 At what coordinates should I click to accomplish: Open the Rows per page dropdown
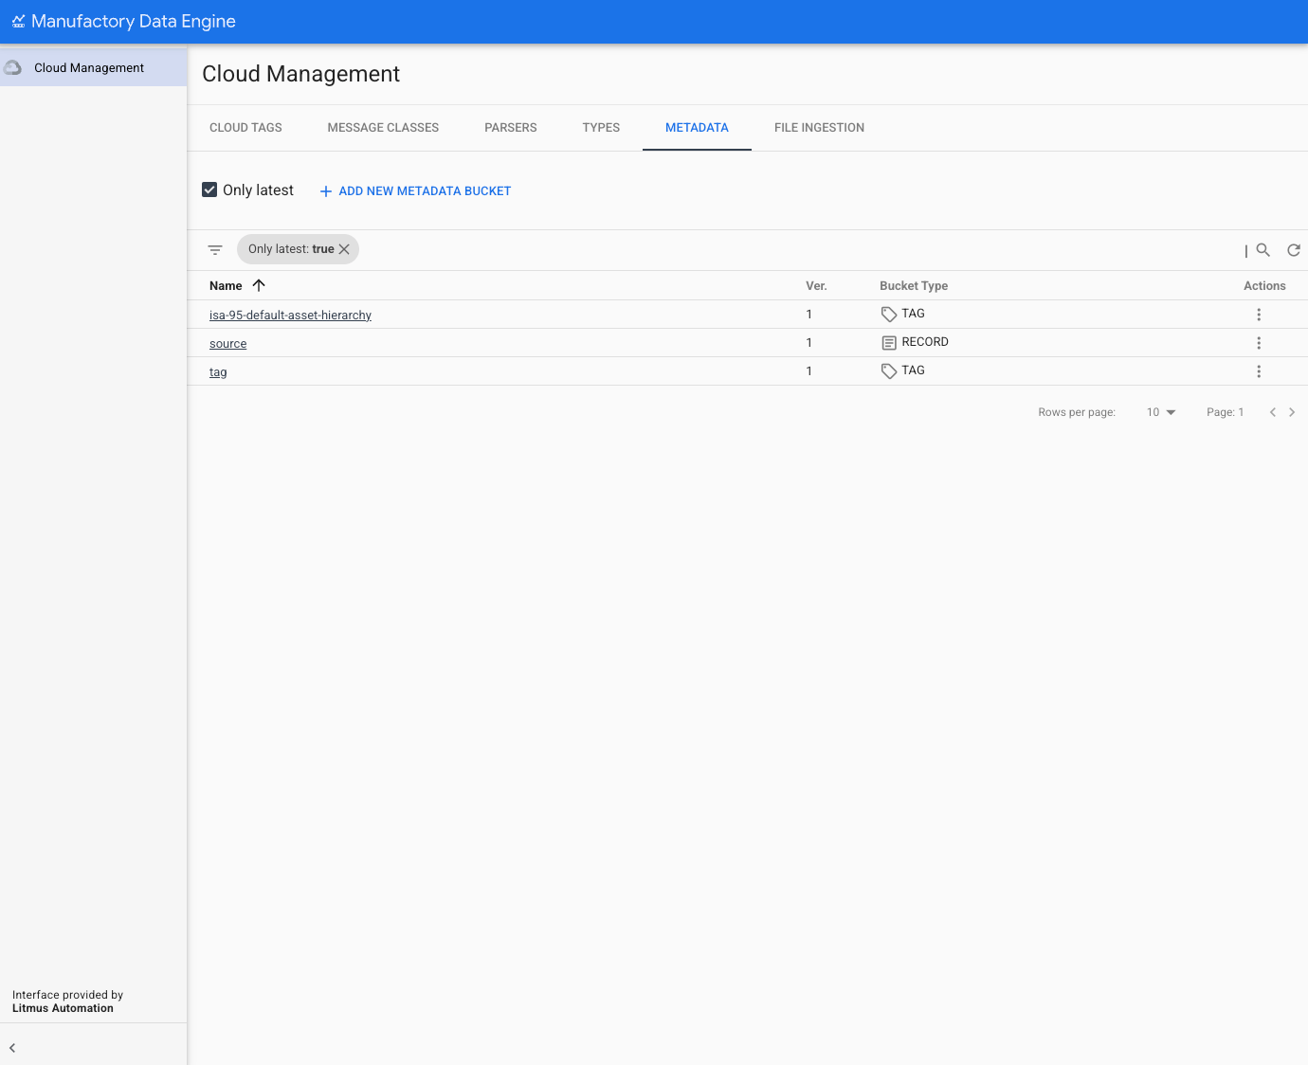(1160, 412)
